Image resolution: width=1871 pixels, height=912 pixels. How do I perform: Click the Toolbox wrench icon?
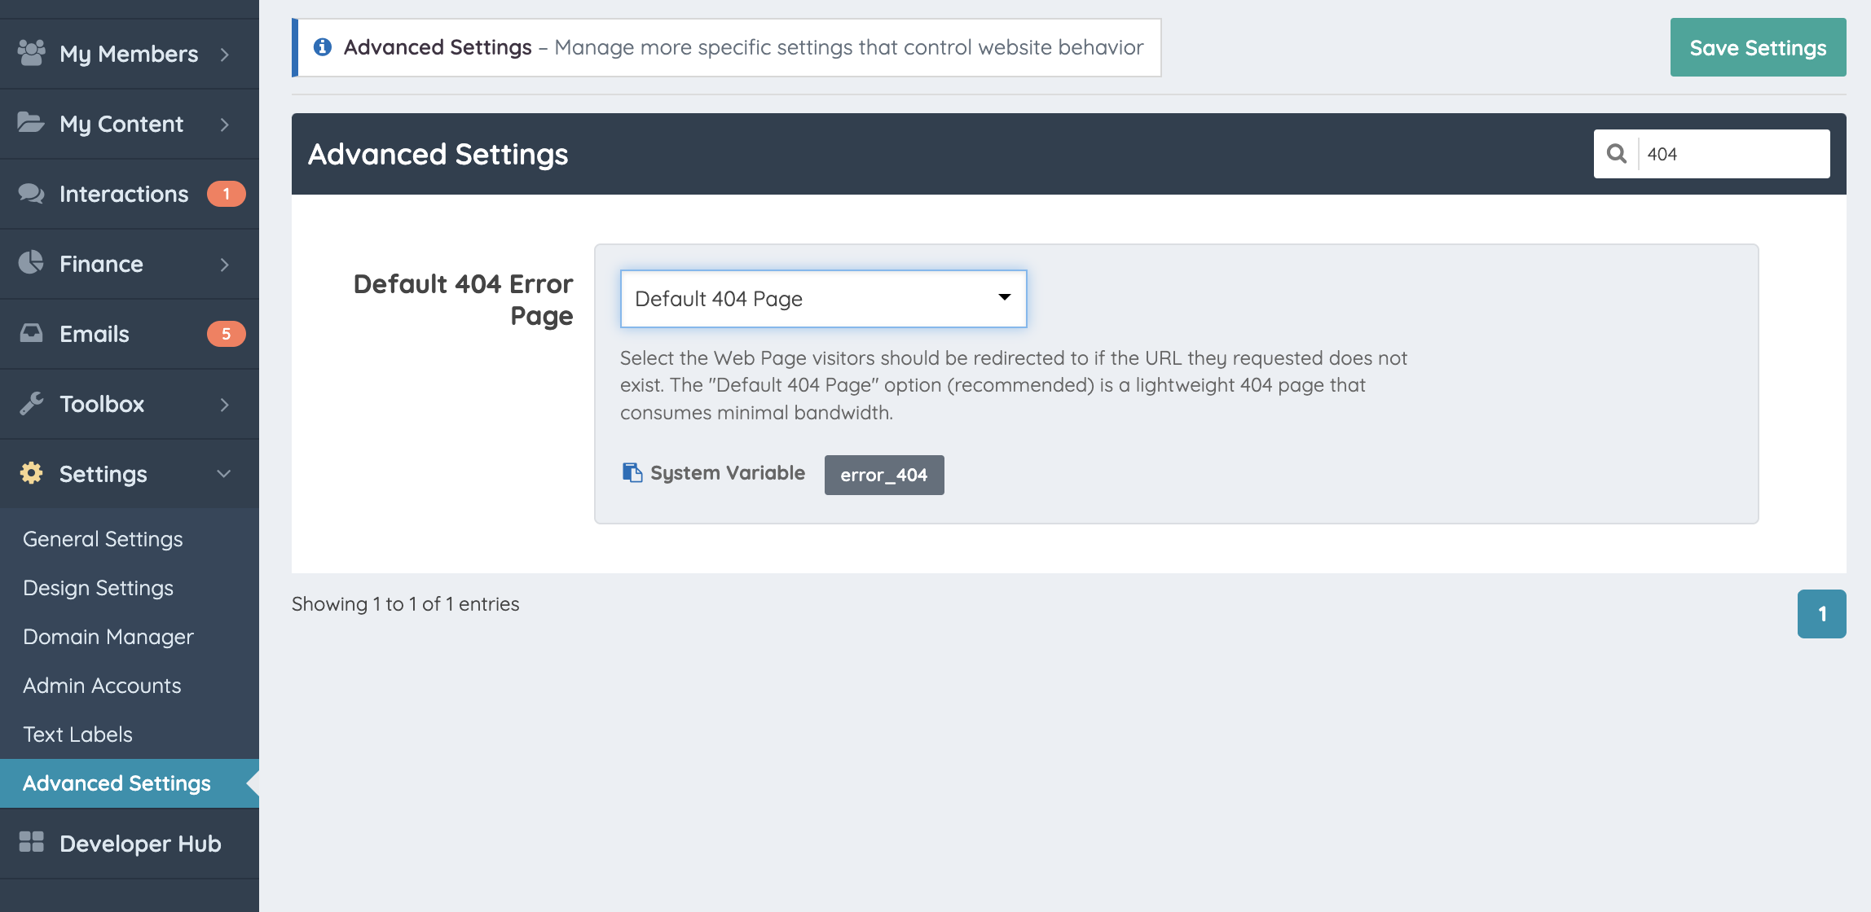coord(31,403)
